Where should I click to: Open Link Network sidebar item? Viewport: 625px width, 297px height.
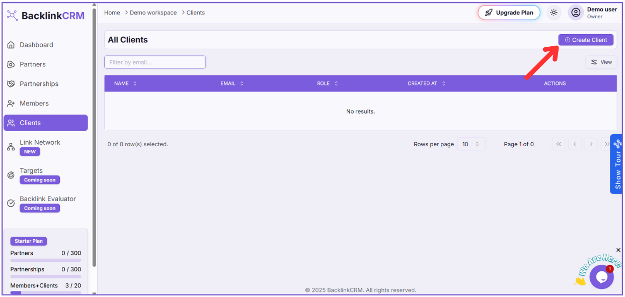coord(40,143)
